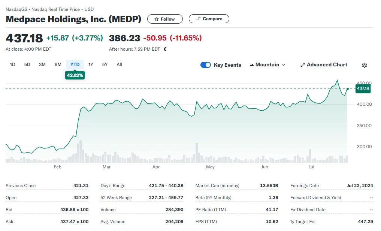Select the YTD range tab
Viewport: 381px width, 231px height.
click(75, 64)
